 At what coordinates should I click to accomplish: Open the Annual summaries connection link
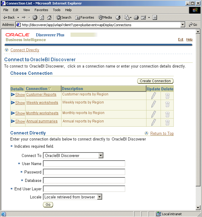tap(42, 121)
